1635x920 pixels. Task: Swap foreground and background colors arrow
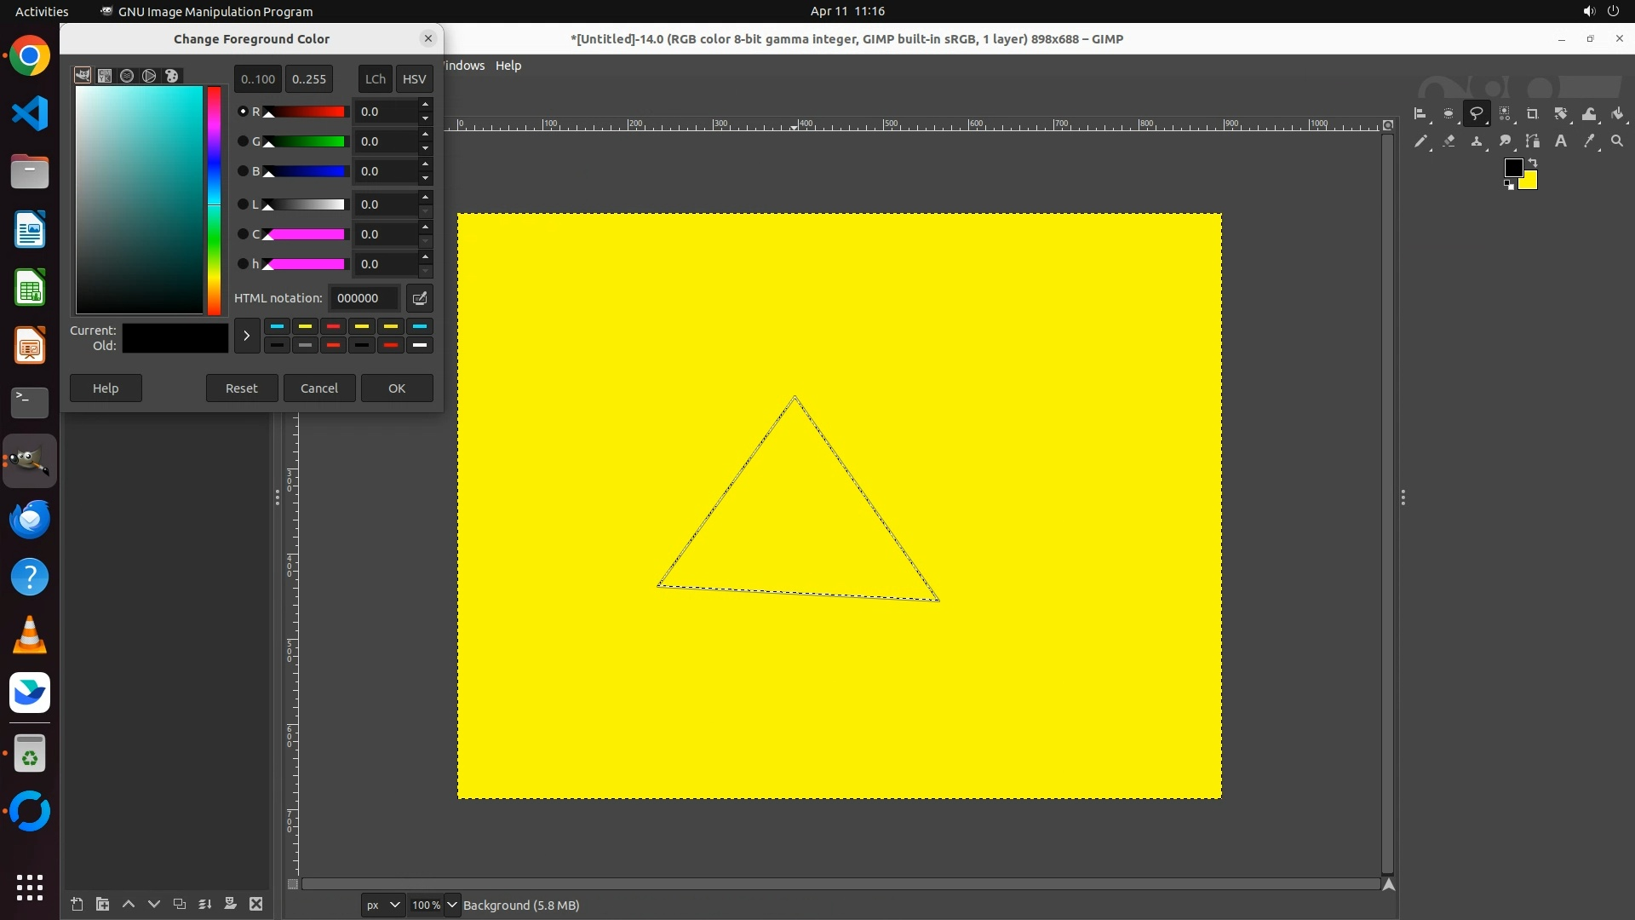1533,162
